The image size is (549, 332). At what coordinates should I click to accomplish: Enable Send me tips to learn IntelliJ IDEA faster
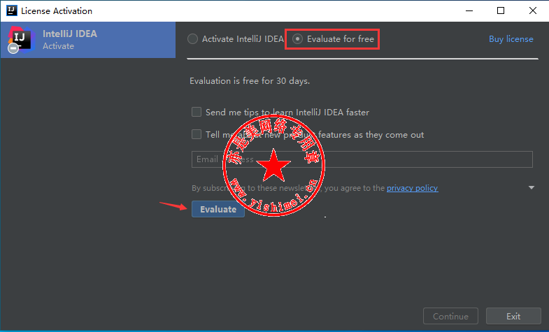point(197,112)
